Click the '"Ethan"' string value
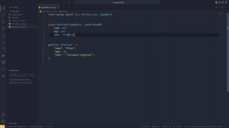 [x=70, y=48]
